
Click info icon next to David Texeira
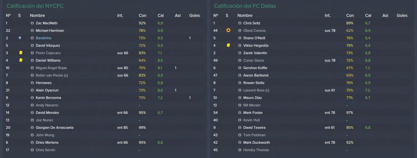239,128
